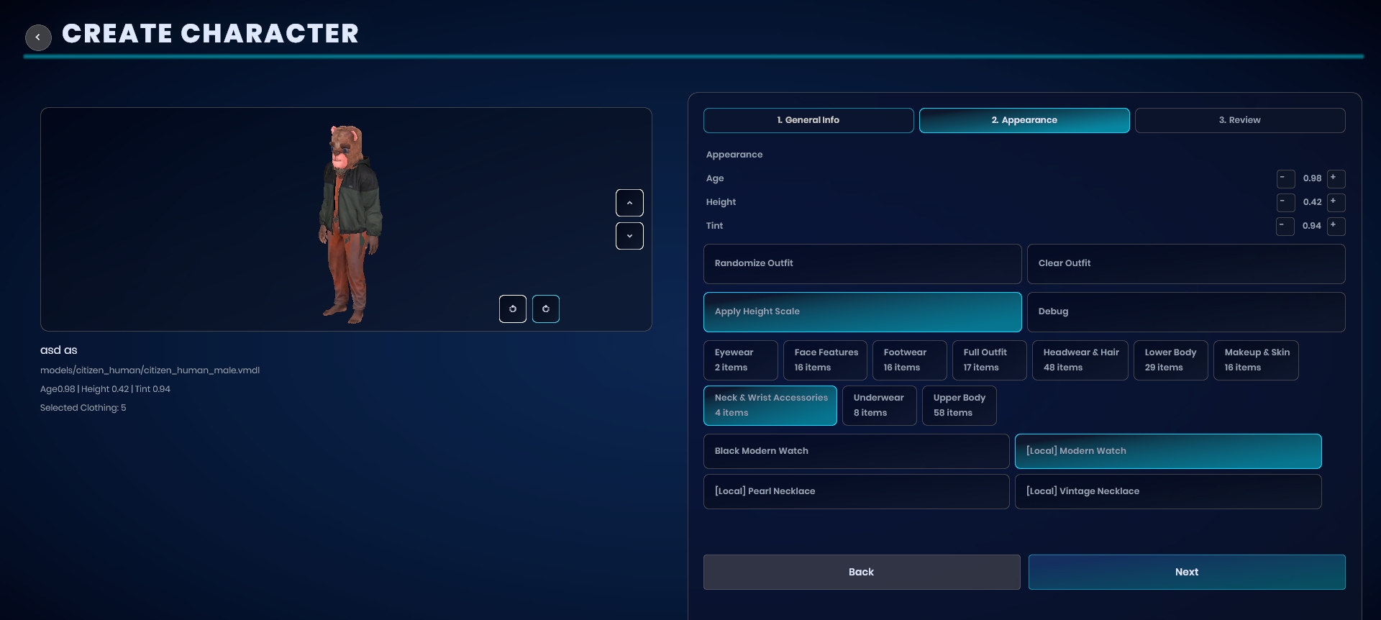The image size is (1381, 620).
Task: Deselect the [Local] Modern Watch item
Action: [x=1167, y=452]
